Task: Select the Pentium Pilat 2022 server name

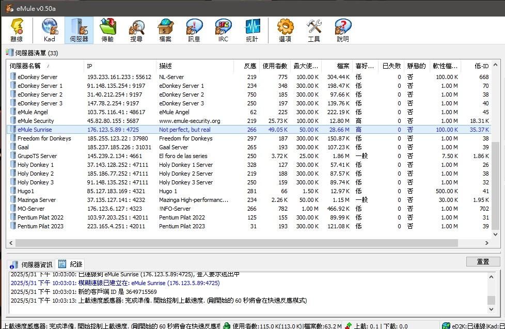Action: pyautogui.click(x=40, y=217)
